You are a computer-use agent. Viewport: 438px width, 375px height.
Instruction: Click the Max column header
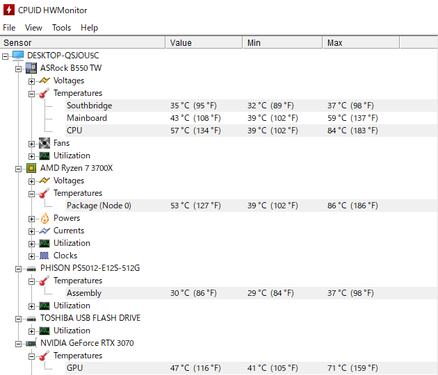coord(362,42)
